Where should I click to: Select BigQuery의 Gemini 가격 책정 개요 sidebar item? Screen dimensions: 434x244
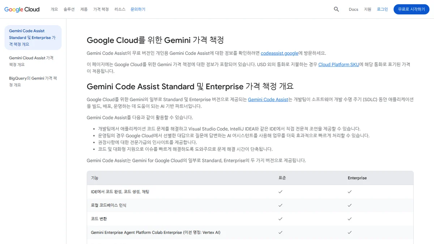tap(33, 81)
